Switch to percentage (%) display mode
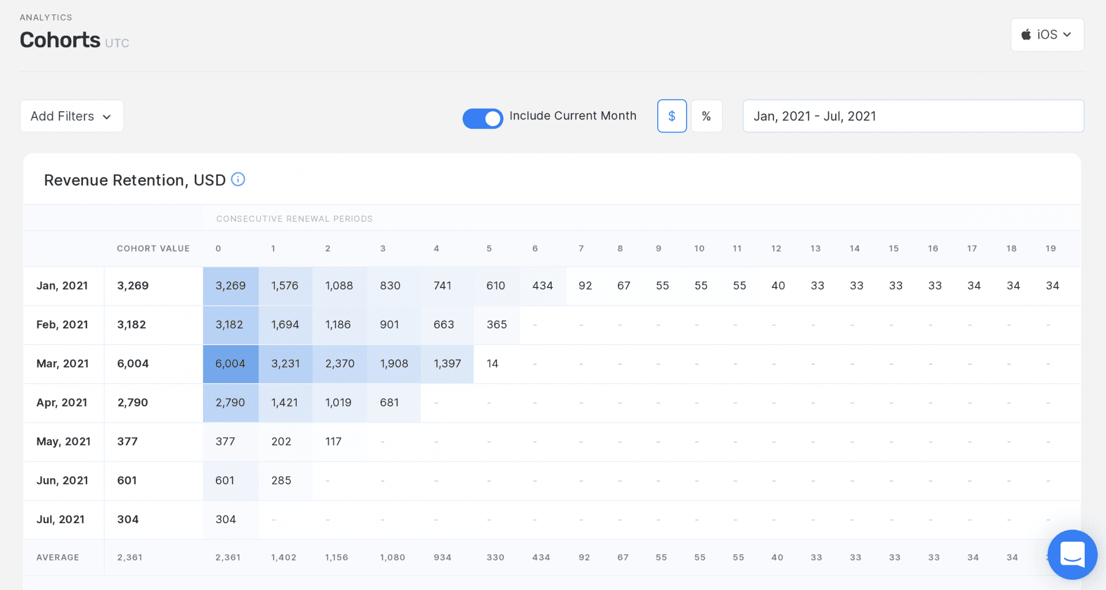This screenshot has width=1106, height=590. coord(707,116)
